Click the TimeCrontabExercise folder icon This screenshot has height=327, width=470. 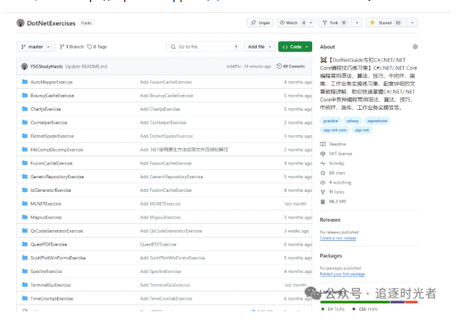pyautogui.click(x=25, y=298)
